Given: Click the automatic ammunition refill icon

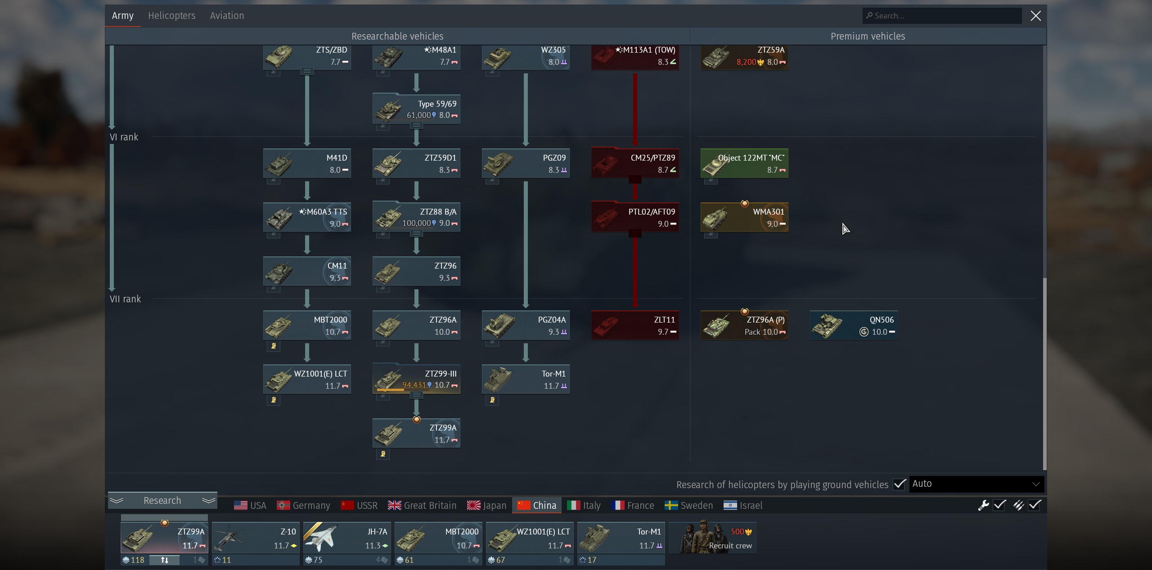Looking at the screenshot, I should (x=1018, y=505).
